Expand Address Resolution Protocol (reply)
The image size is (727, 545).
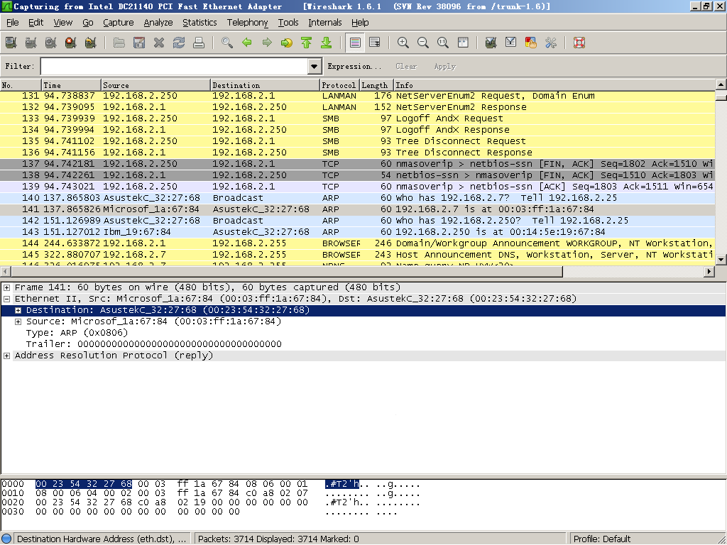(x=6, y=356)
